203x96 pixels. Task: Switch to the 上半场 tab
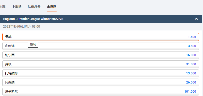17,7
